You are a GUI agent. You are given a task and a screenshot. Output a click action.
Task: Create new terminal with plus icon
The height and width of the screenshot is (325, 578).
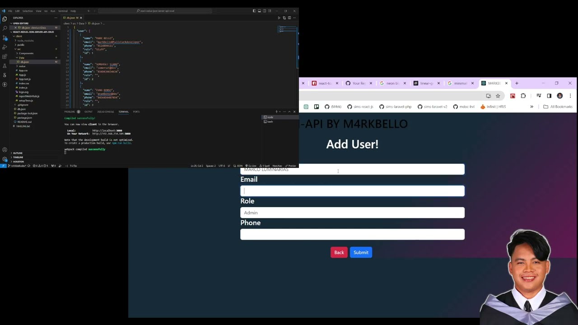[x=276, y=111]
